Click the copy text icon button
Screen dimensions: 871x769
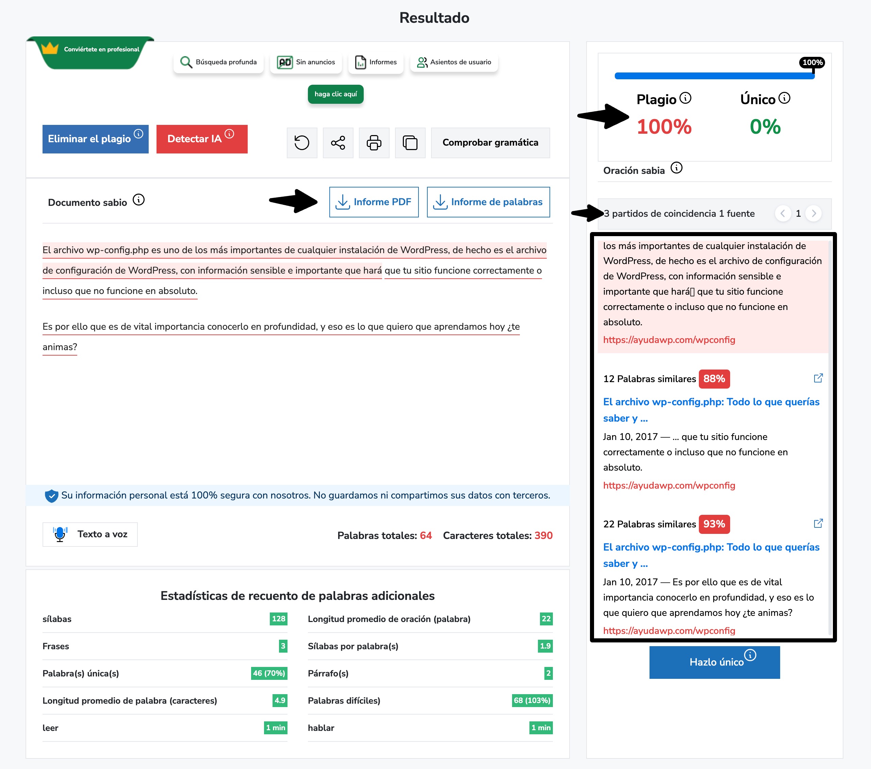[x=410, y=142]
